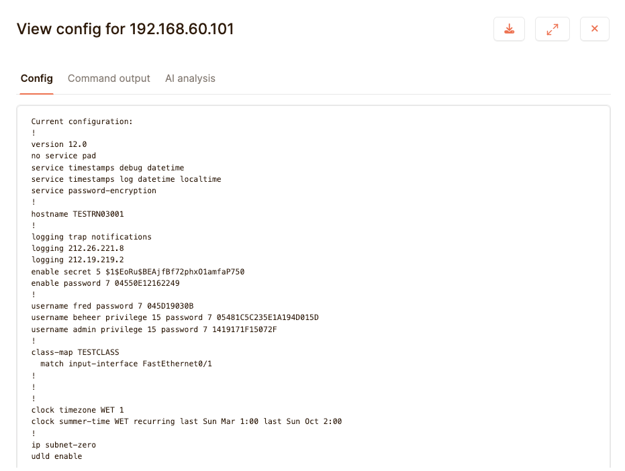The height and width of the screenshot is (471, 625).
Task: Click the udld enable line
Action: 56,456
